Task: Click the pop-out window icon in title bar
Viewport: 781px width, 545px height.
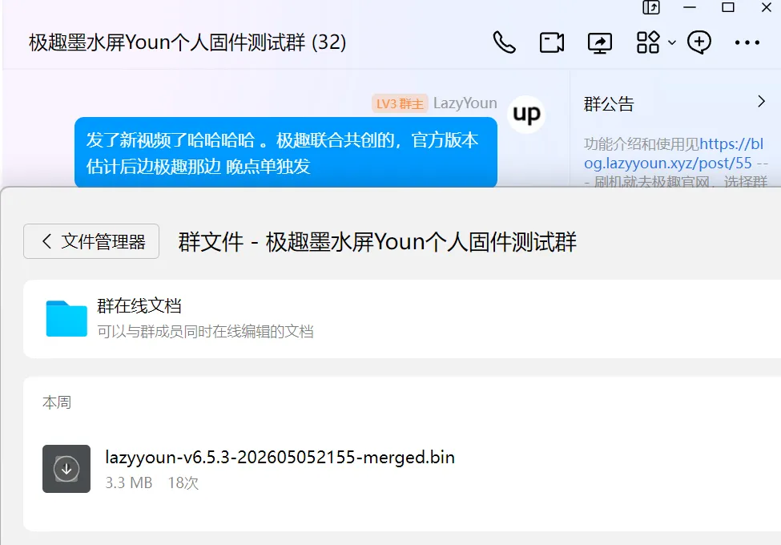Action: coord(651,7)
